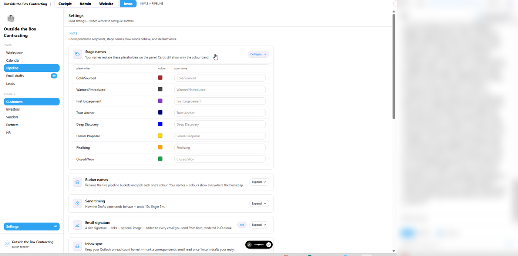Click the Warmed/Introduced name input field

220,90
